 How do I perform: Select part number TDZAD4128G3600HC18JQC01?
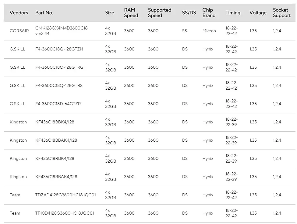pyautogui.click(x=65, y=195)
